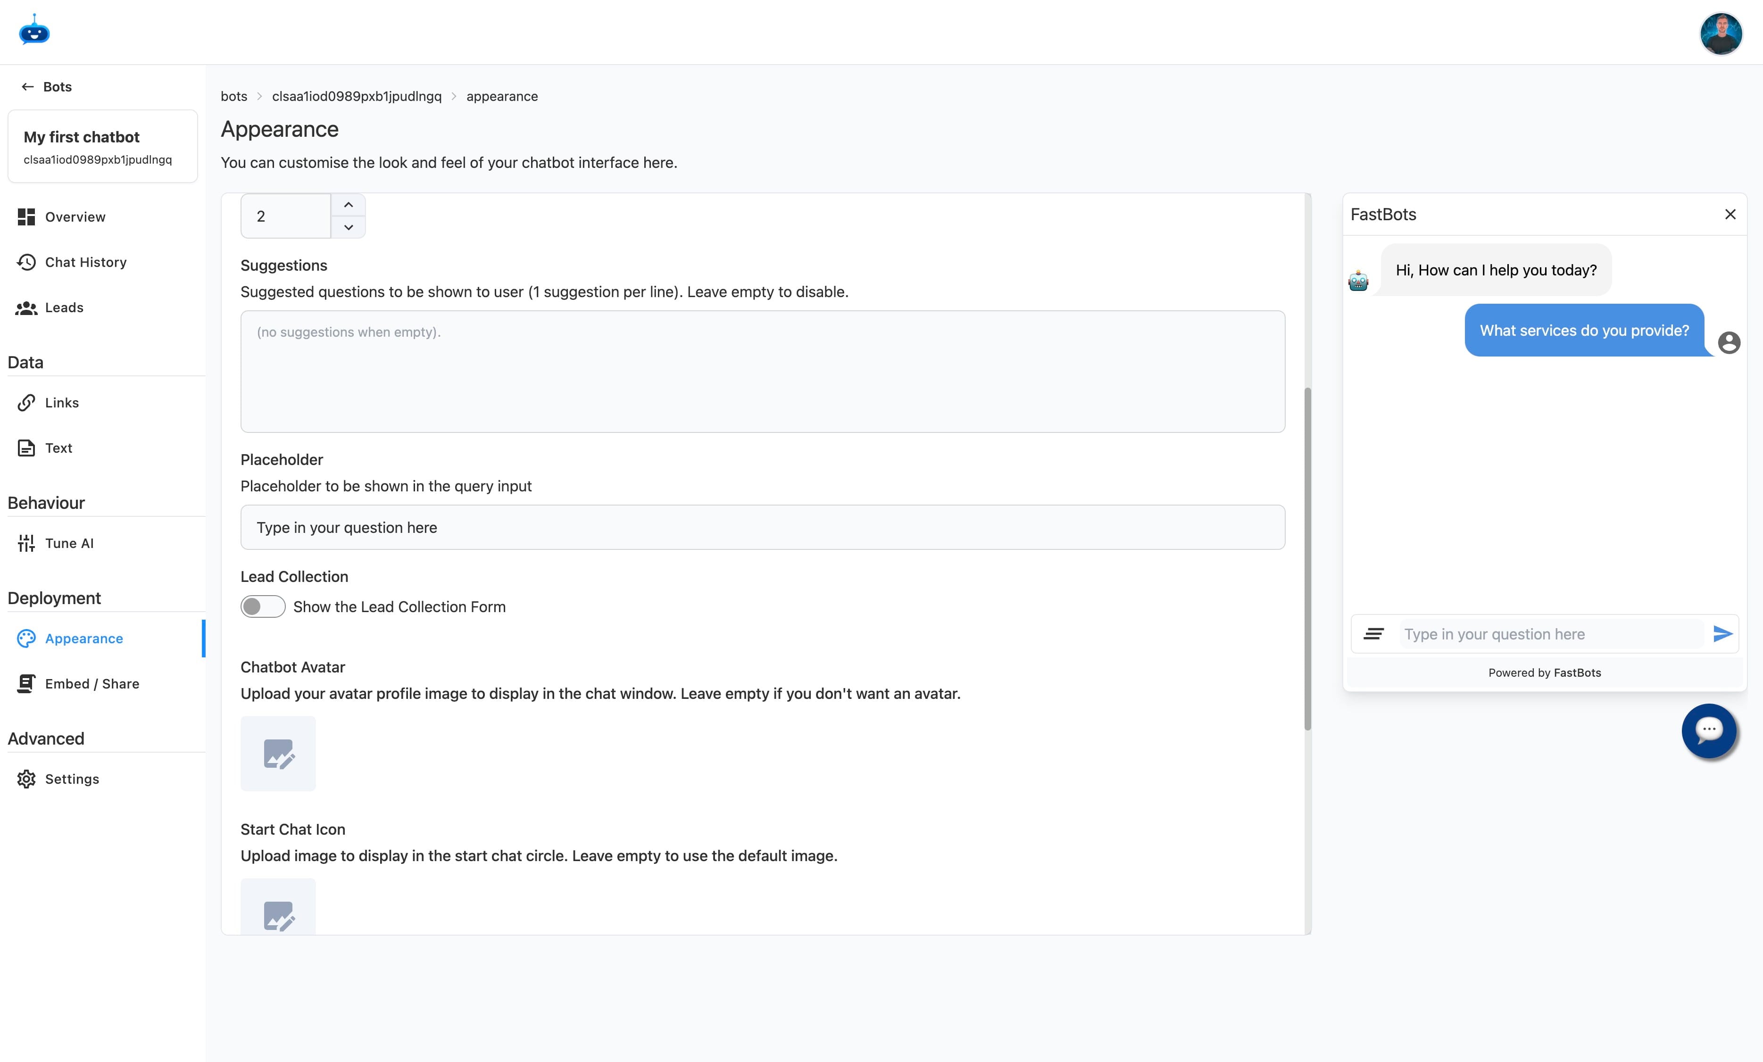This screenshot has width=1763, height=1062.
Task: Click the Powered by FastBots link
Action: click(1543, 672)
